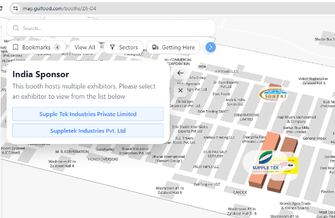335x218 pixels.
Task: Click the blue next-chevron on filter chips
Action: point(211,47)
